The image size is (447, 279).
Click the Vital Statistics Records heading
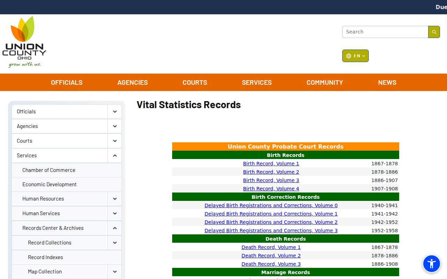[x=189, y=105]
